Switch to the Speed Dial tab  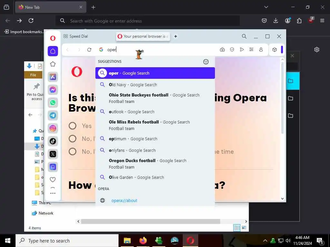pos(76,36)
